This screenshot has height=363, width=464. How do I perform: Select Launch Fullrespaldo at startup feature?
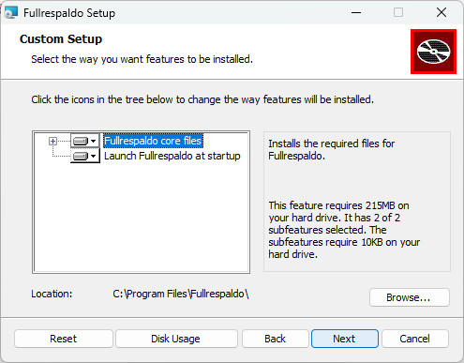[172, 156]
